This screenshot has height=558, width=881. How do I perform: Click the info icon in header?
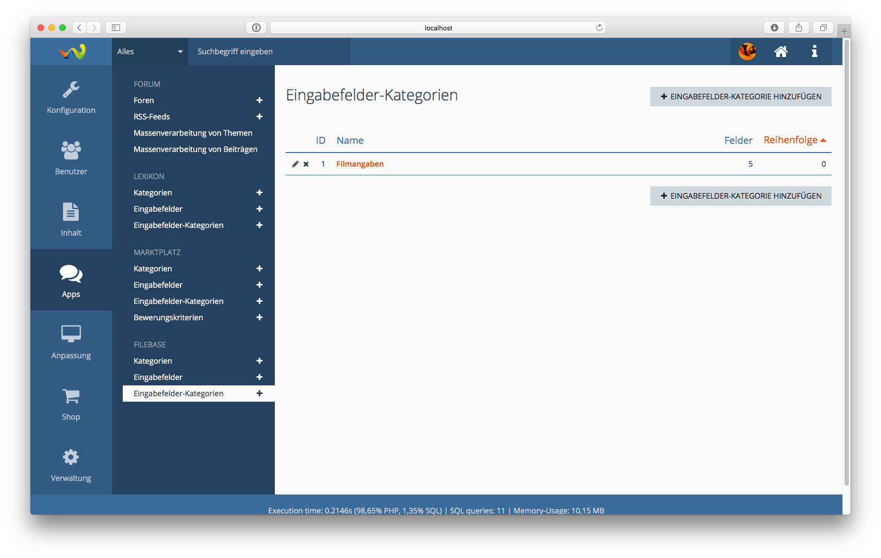coord(814,52)
